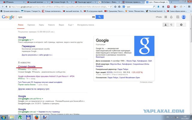Click the EN language indicator in system tray
The height and width of the screenshot is (120, 192).
(168, 117)
